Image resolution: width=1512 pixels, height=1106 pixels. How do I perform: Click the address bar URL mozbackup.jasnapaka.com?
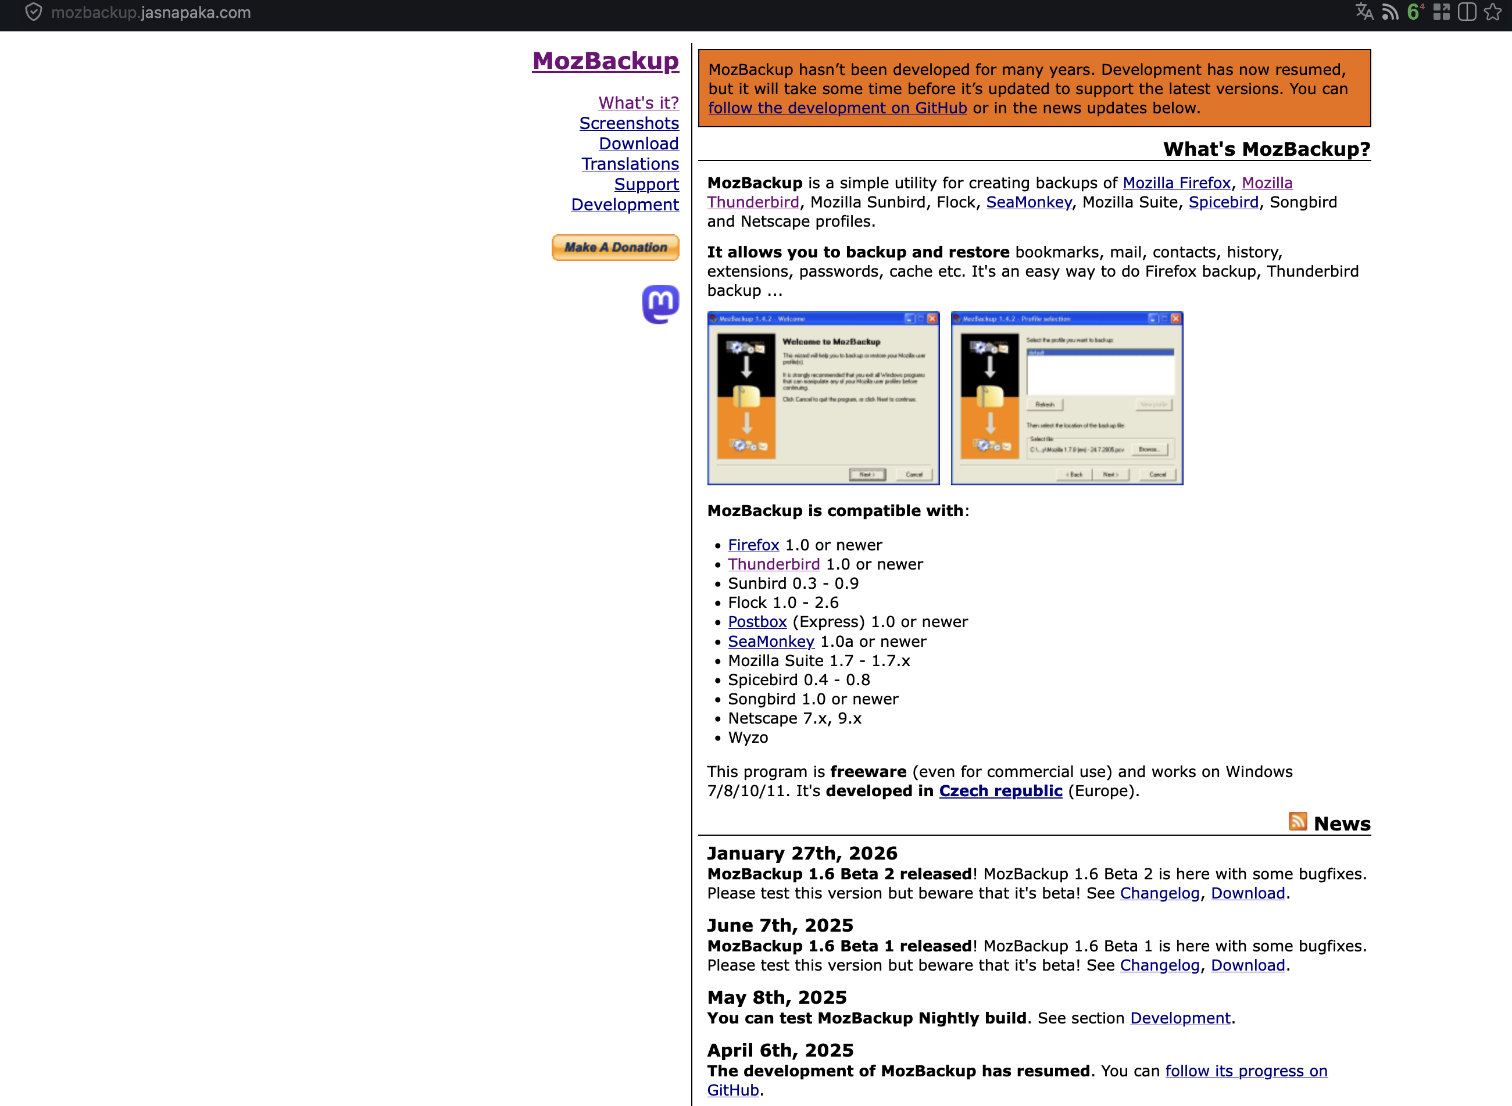pos(151,12)
